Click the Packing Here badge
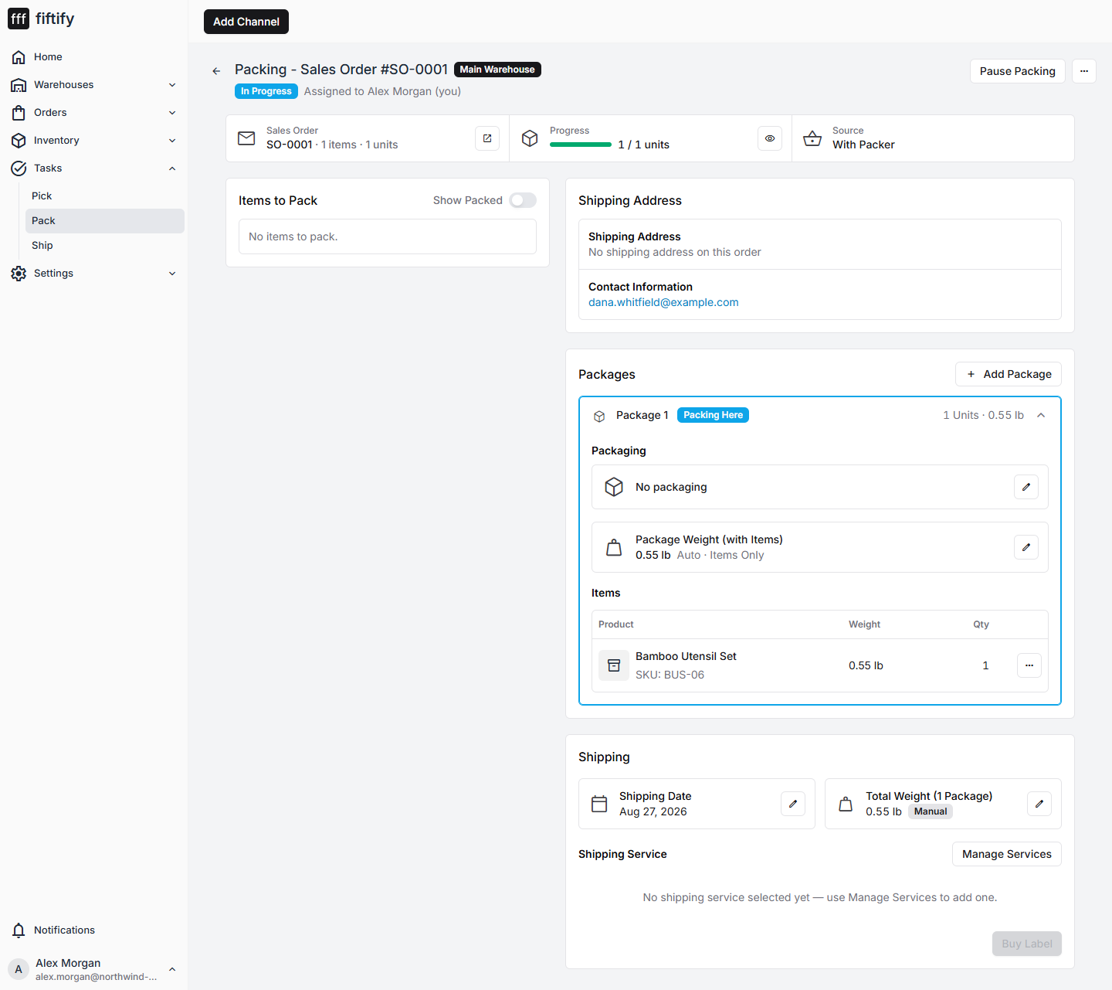Screen dimensions: 1112x990 click(x=713, y=415)
